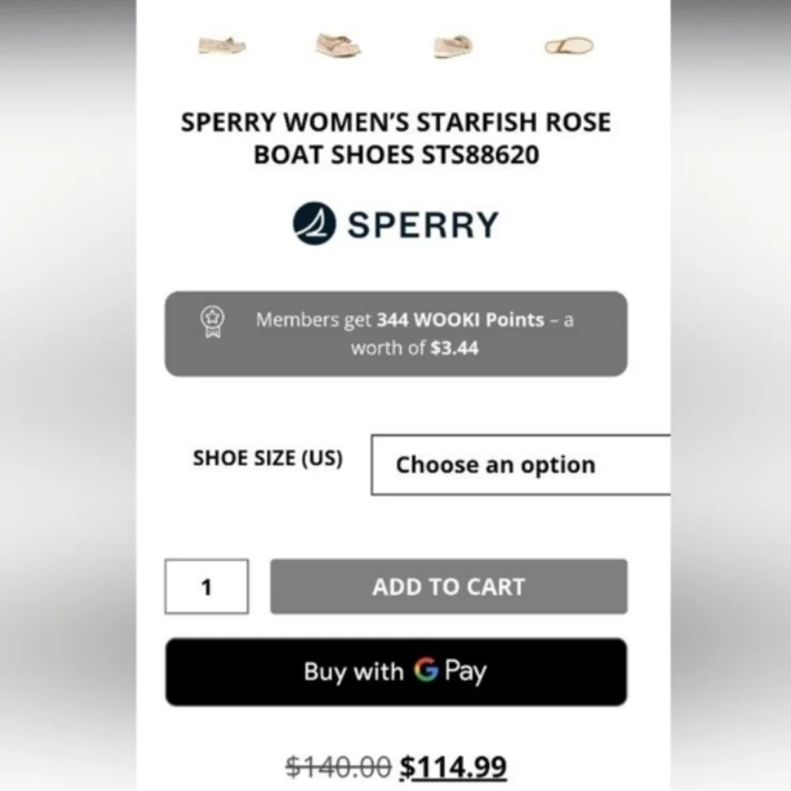View the third angled shoe thumbnail
This screenshot has width=791, height=791.
point(451,46)
